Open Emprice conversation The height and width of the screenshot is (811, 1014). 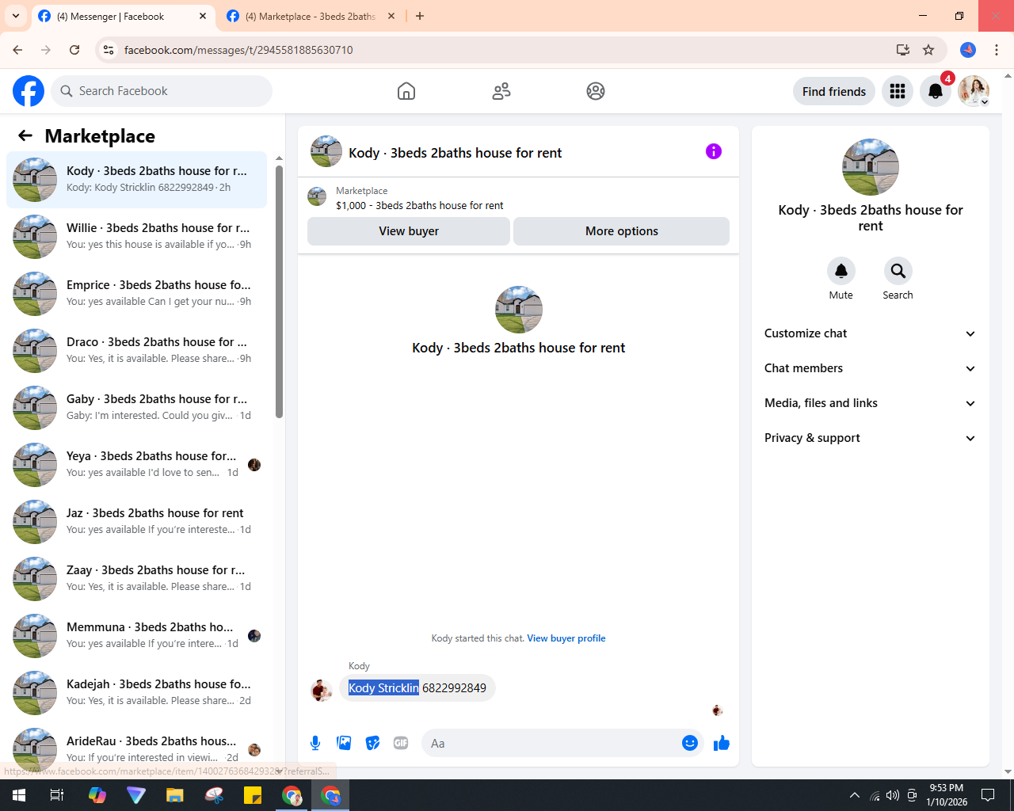[137, 294]
